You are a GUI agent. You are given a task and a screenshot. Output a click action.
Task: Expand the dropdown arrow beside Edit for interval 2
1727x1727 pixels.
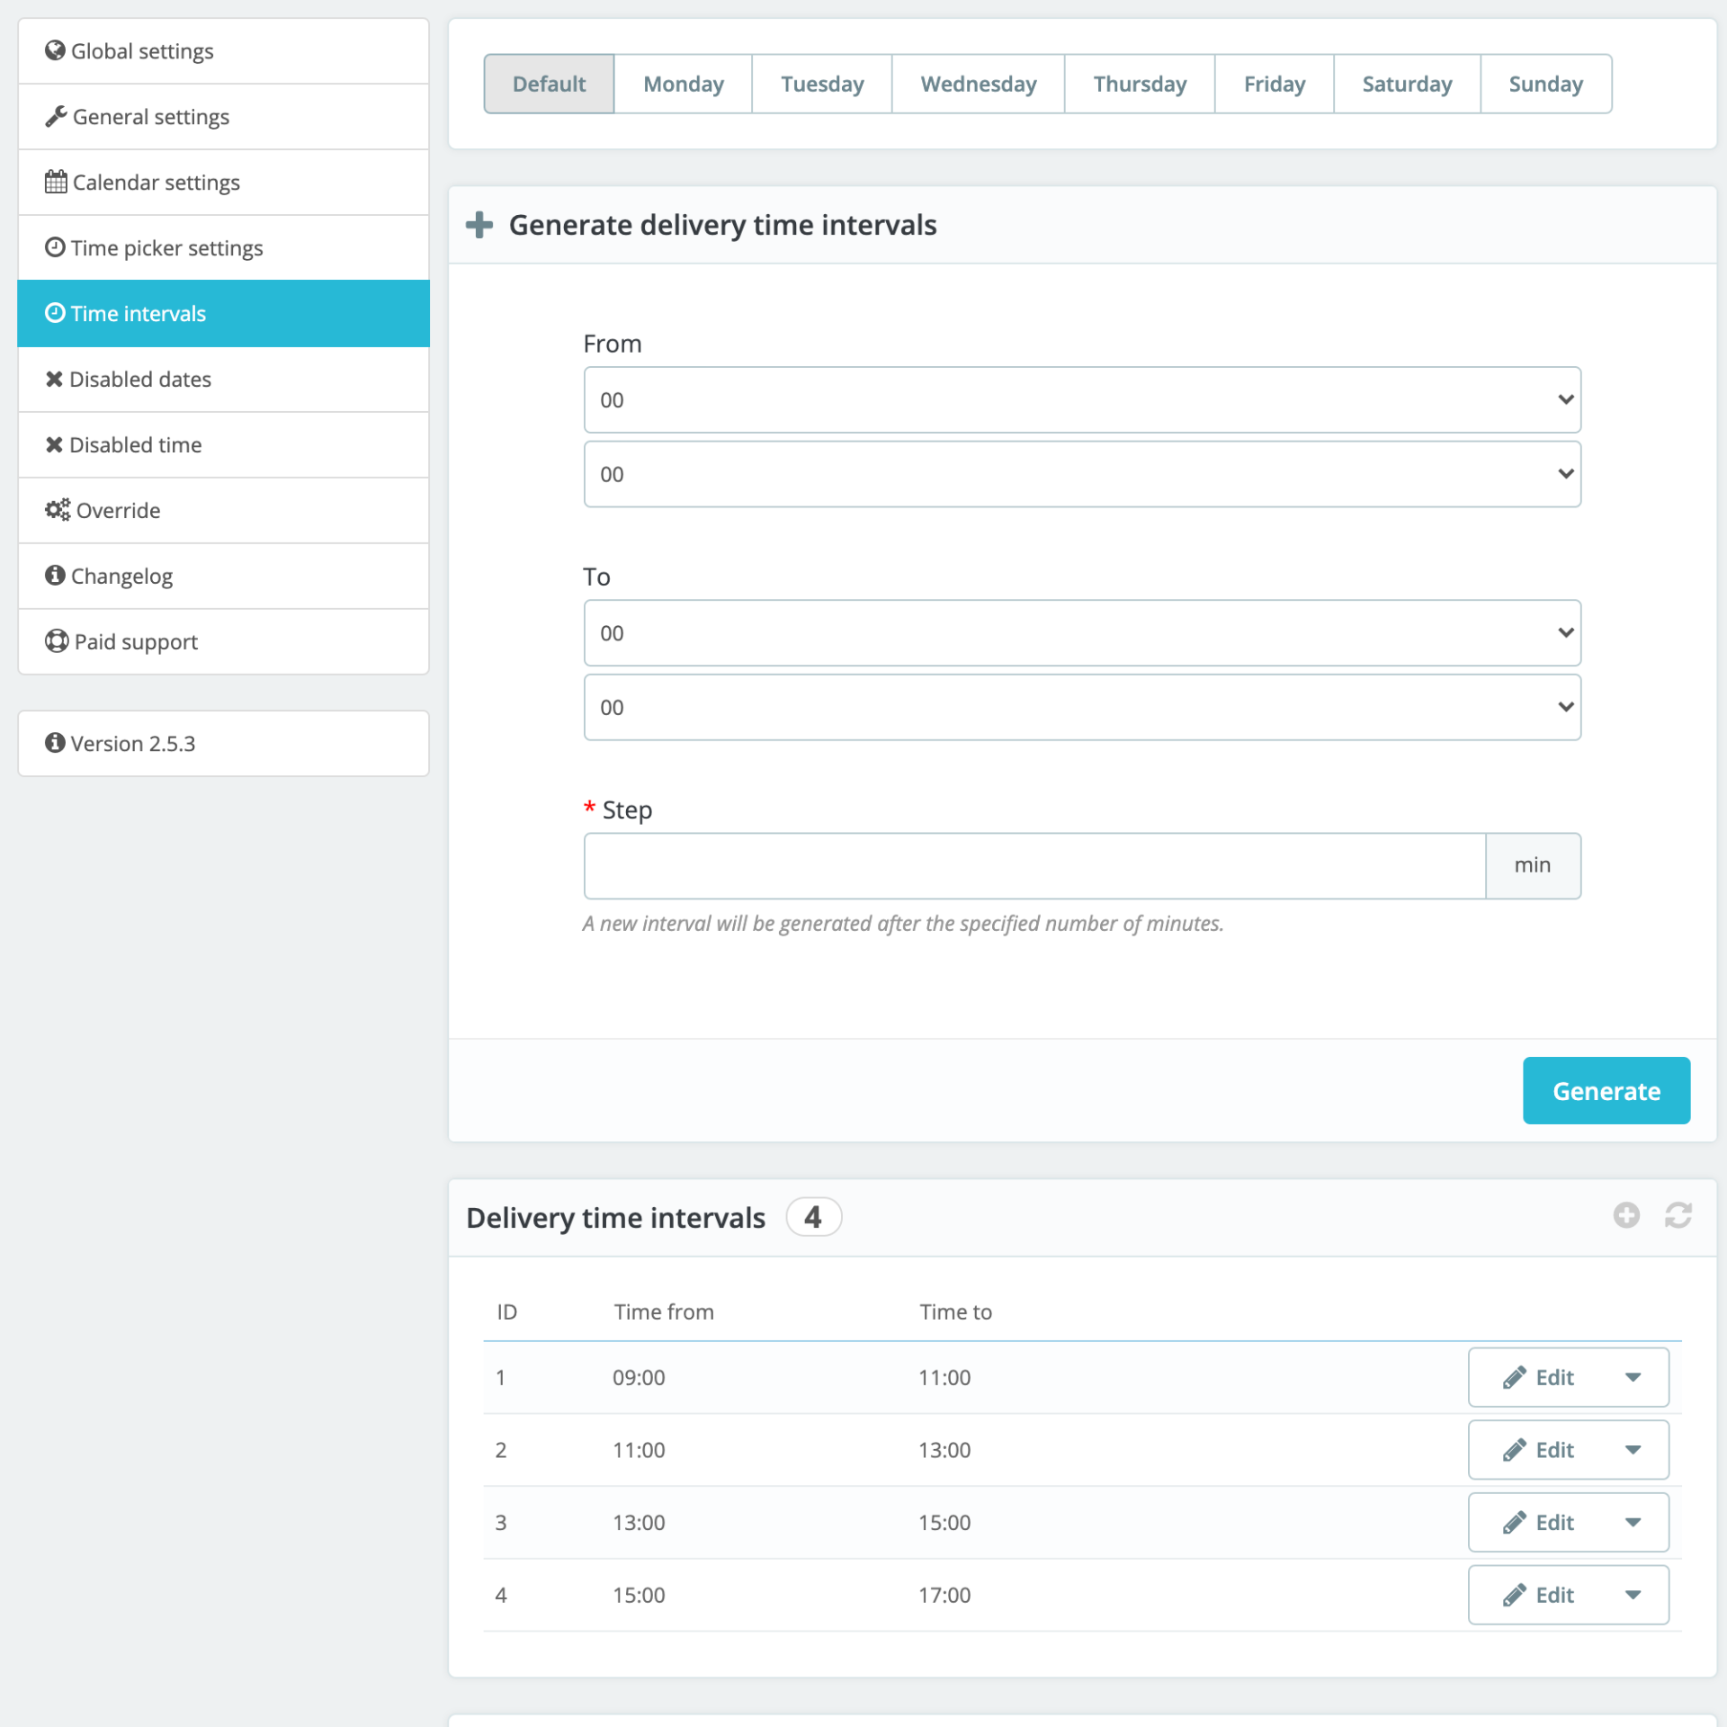[1633, 1450]
